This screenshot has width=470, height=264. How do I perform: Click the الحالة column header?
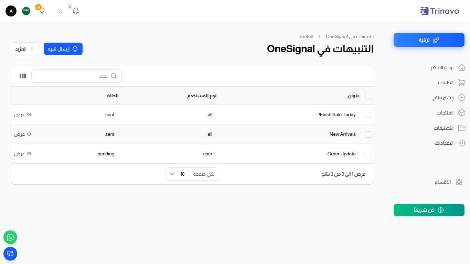(113, 96)
